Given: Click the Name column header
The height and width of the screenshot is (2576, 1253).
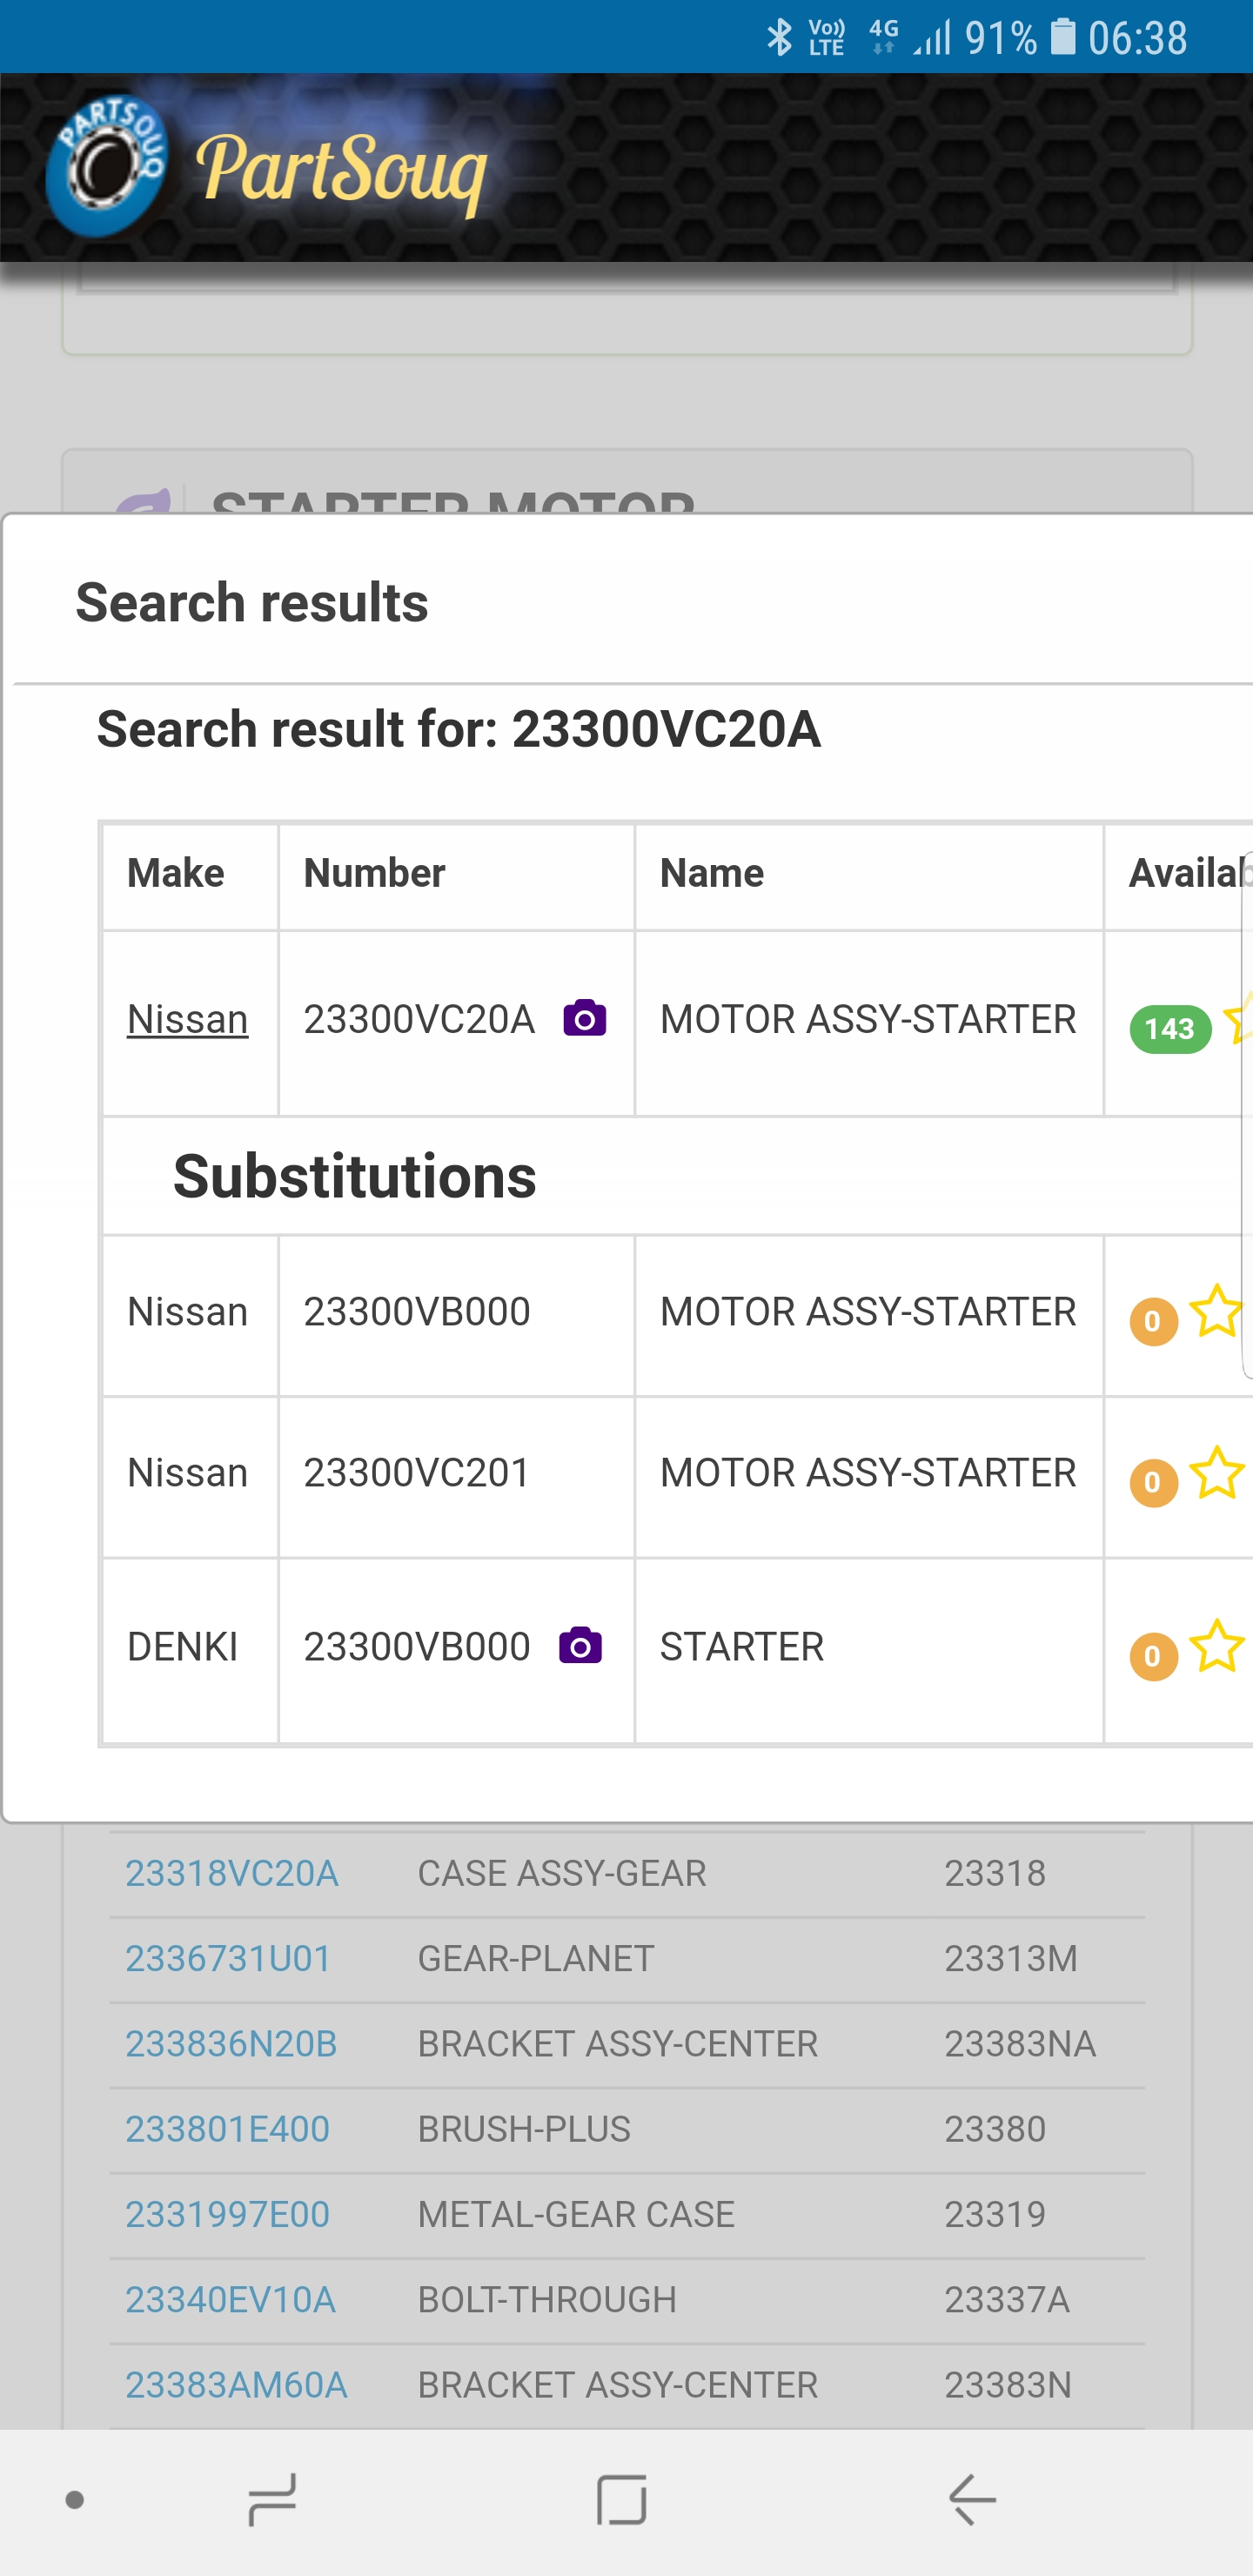Looking at the screenshot, I should [x=869, y=876].
